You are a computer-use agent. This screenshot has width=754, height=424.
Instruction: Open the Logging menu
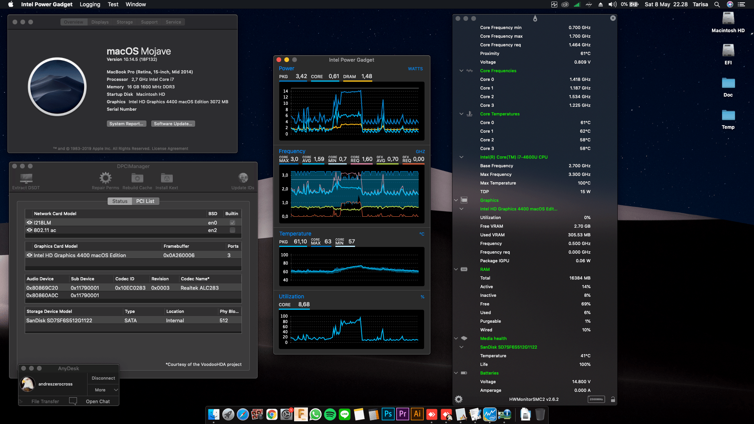click(90, 4)
